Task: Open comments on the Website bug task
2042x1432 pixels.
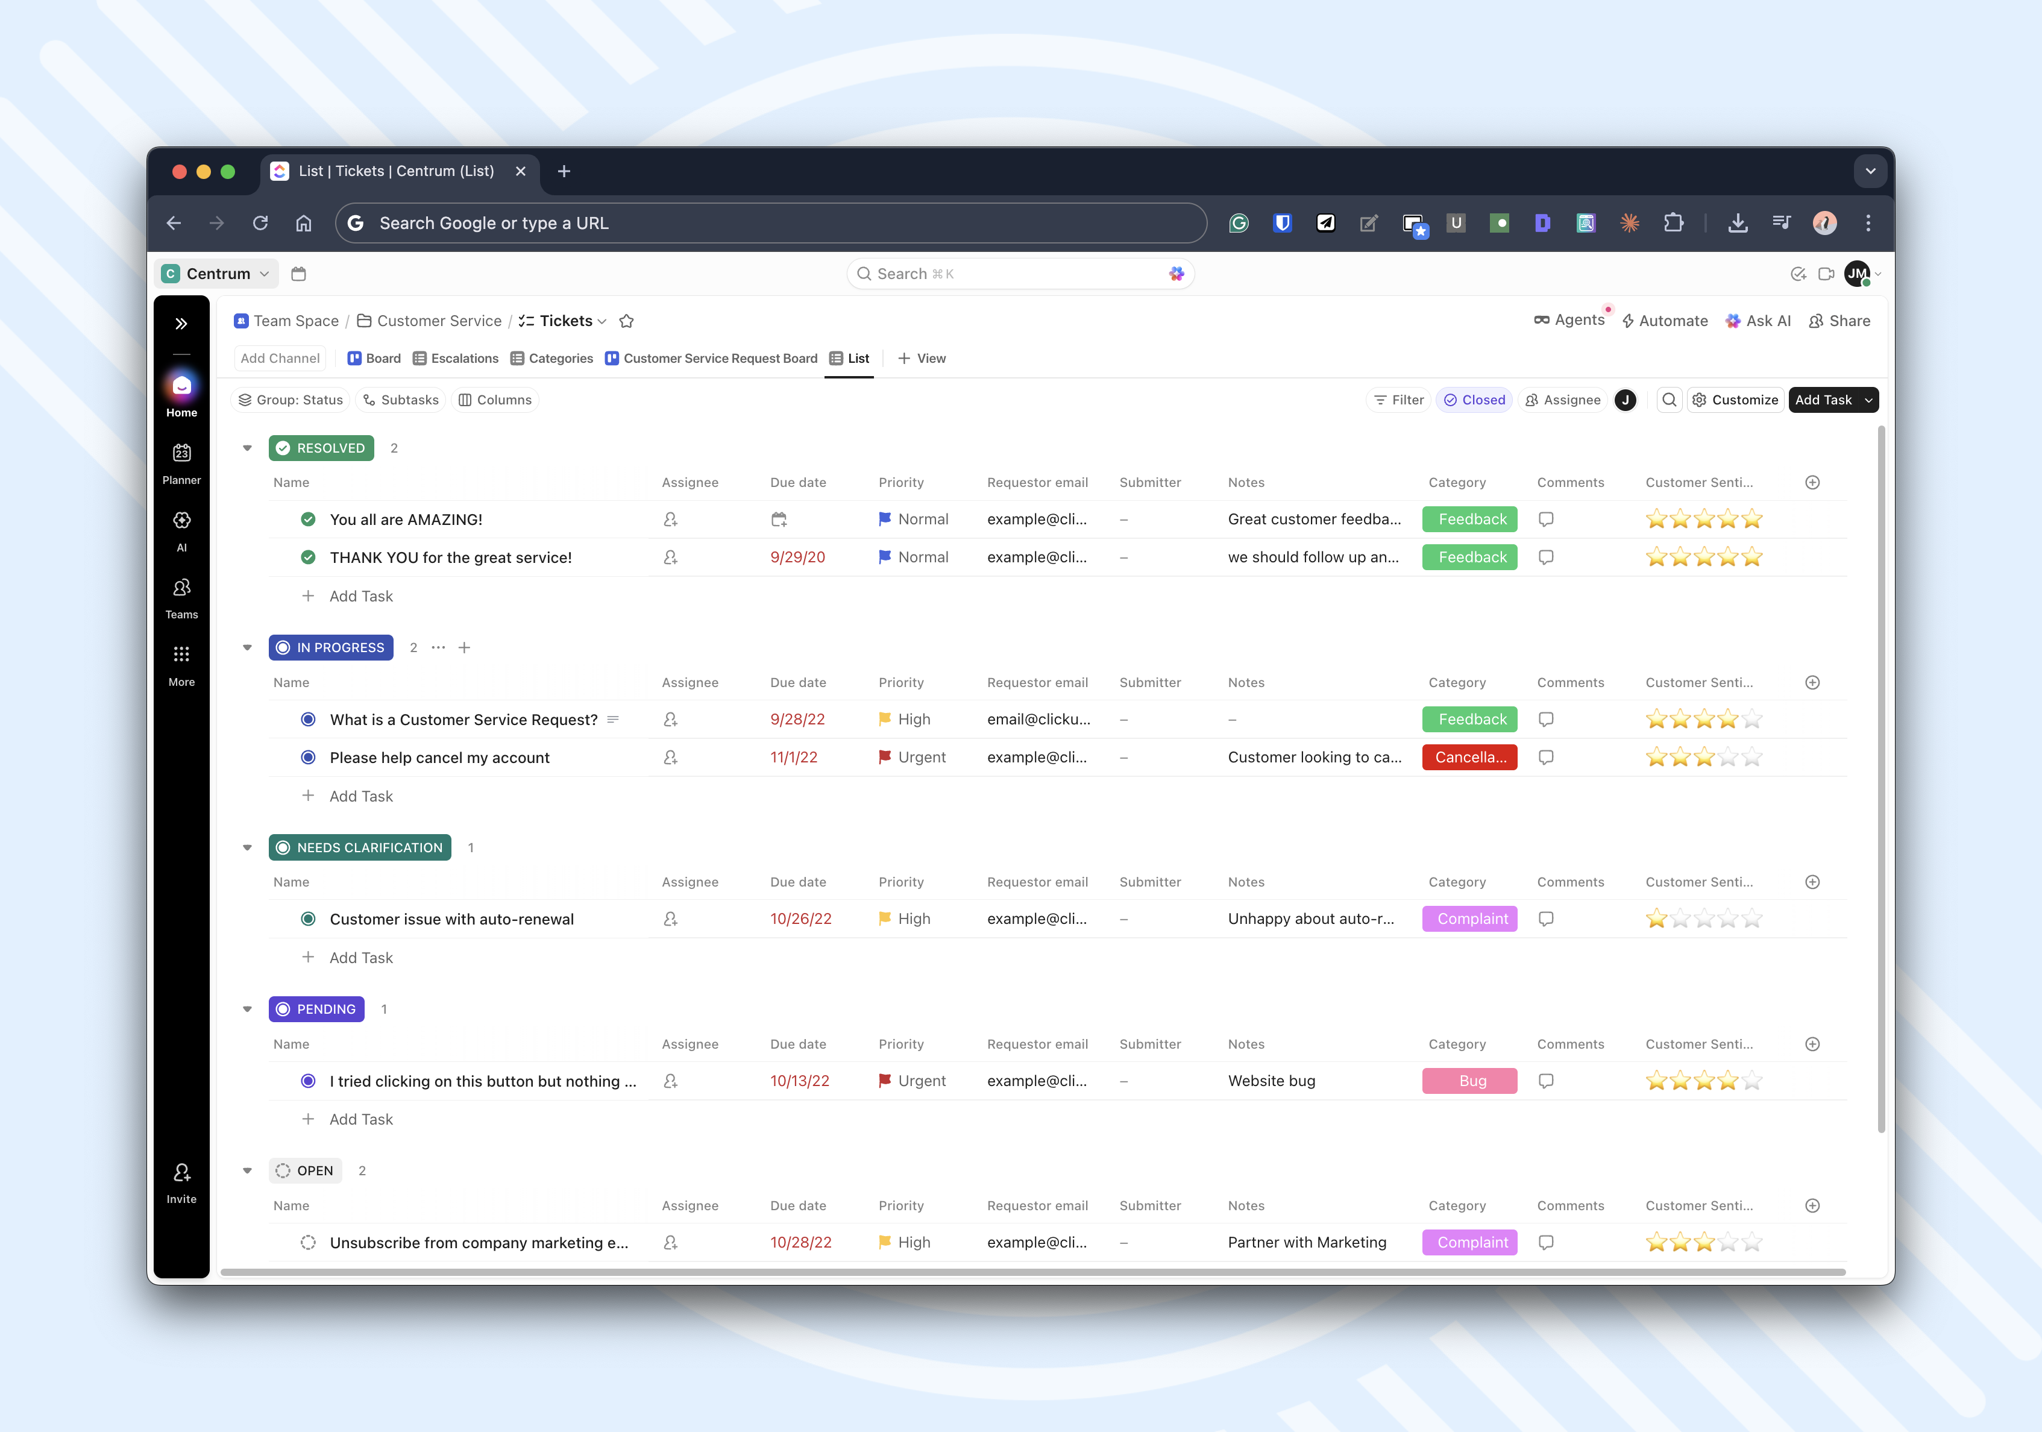Action: click(1546, 1081)
